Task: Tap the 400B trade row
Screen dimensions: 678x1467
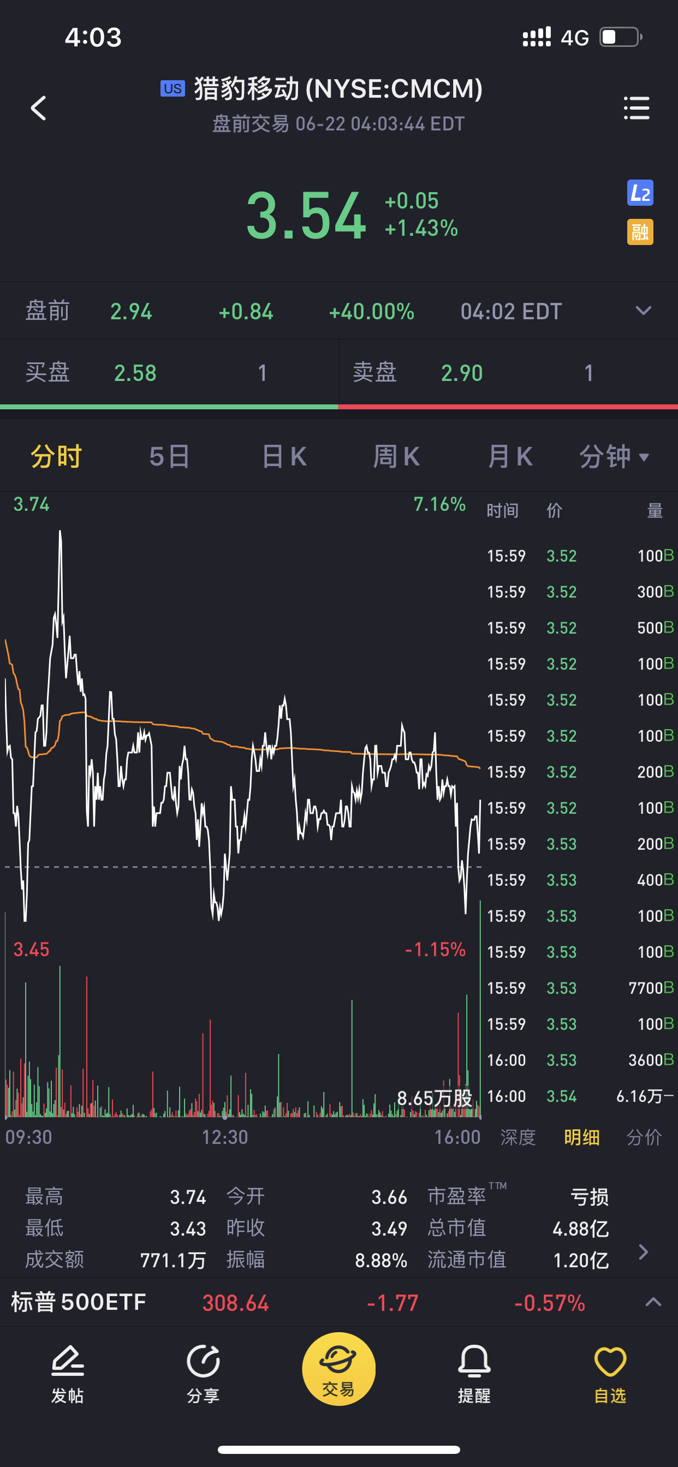Action: point(580,880)
